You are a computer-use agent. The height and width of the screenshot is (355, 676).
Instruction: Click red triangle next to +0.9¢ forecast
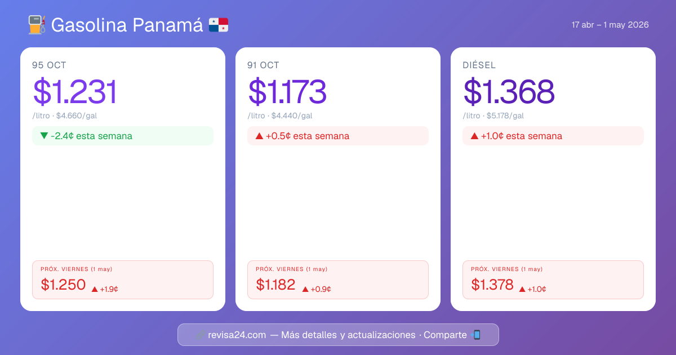[x=305, y=289]
